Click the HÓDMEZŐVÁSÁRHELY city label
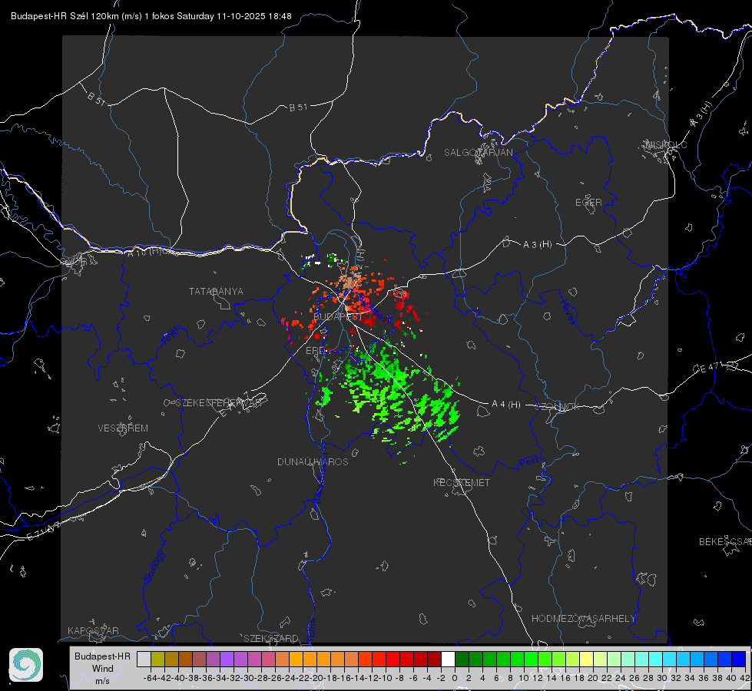Screen dimensions: 752x691 pyautogui.click(x=583, y=619)
